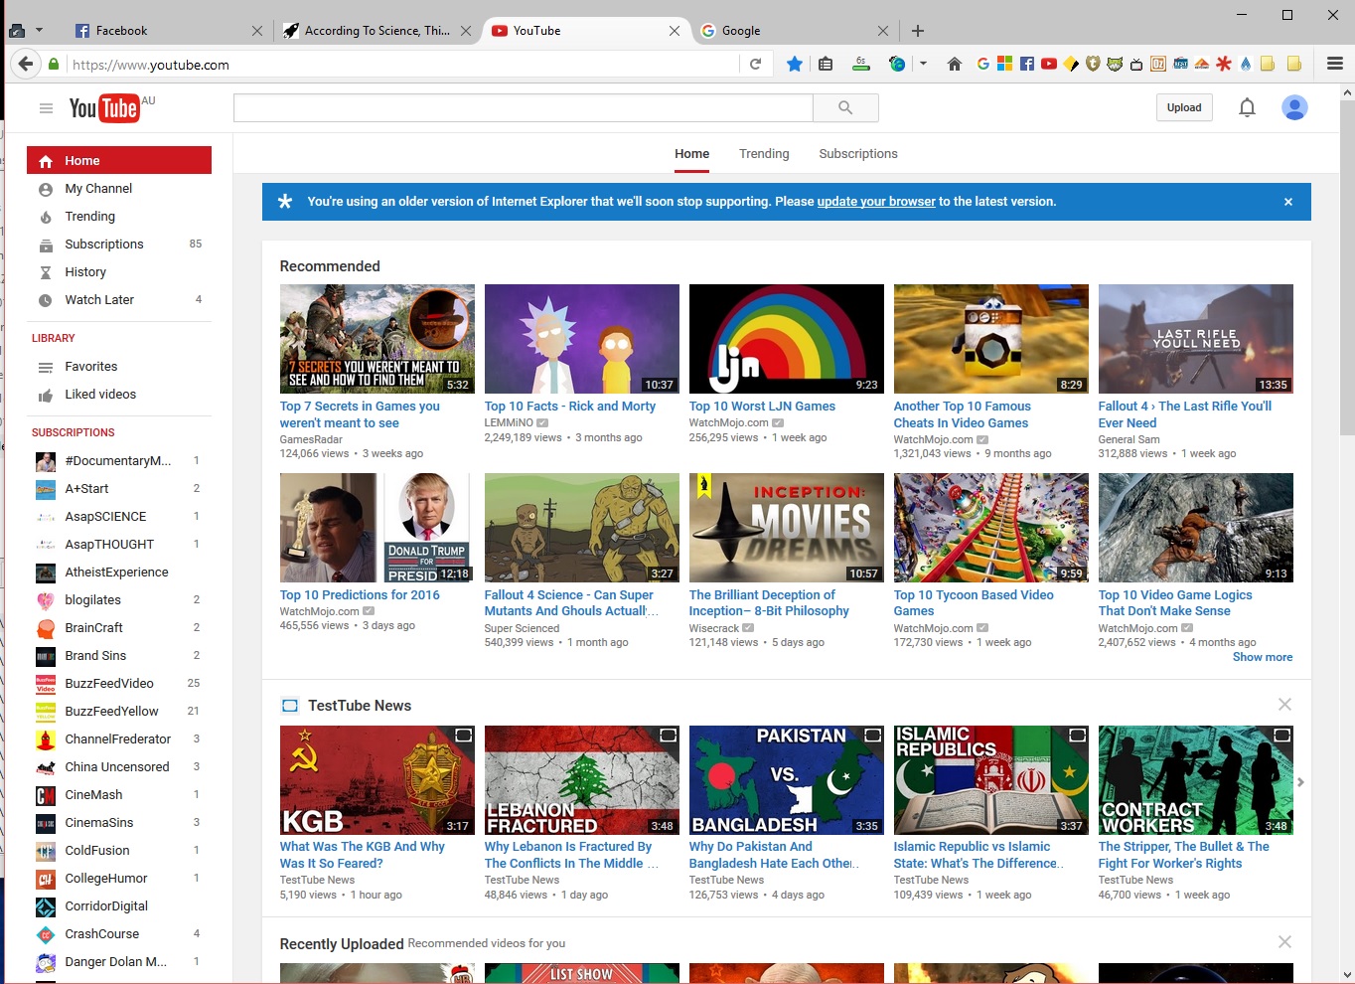Open the Wisecrack channel link
The image size is (1355, 984).
(x=714, y=628)
